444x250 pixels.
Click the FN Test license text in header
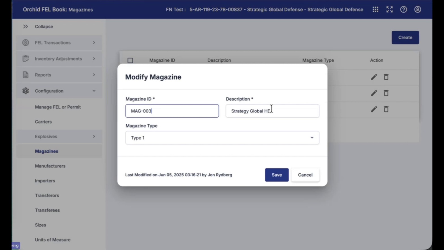coord(264,9)
